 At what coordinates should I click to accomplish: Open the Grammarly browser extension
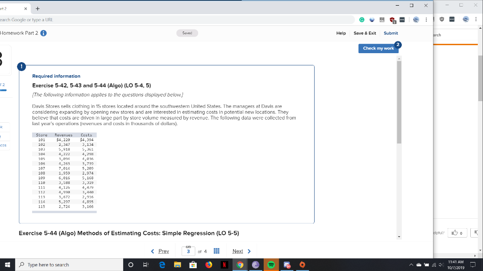(x=362, y=19)
